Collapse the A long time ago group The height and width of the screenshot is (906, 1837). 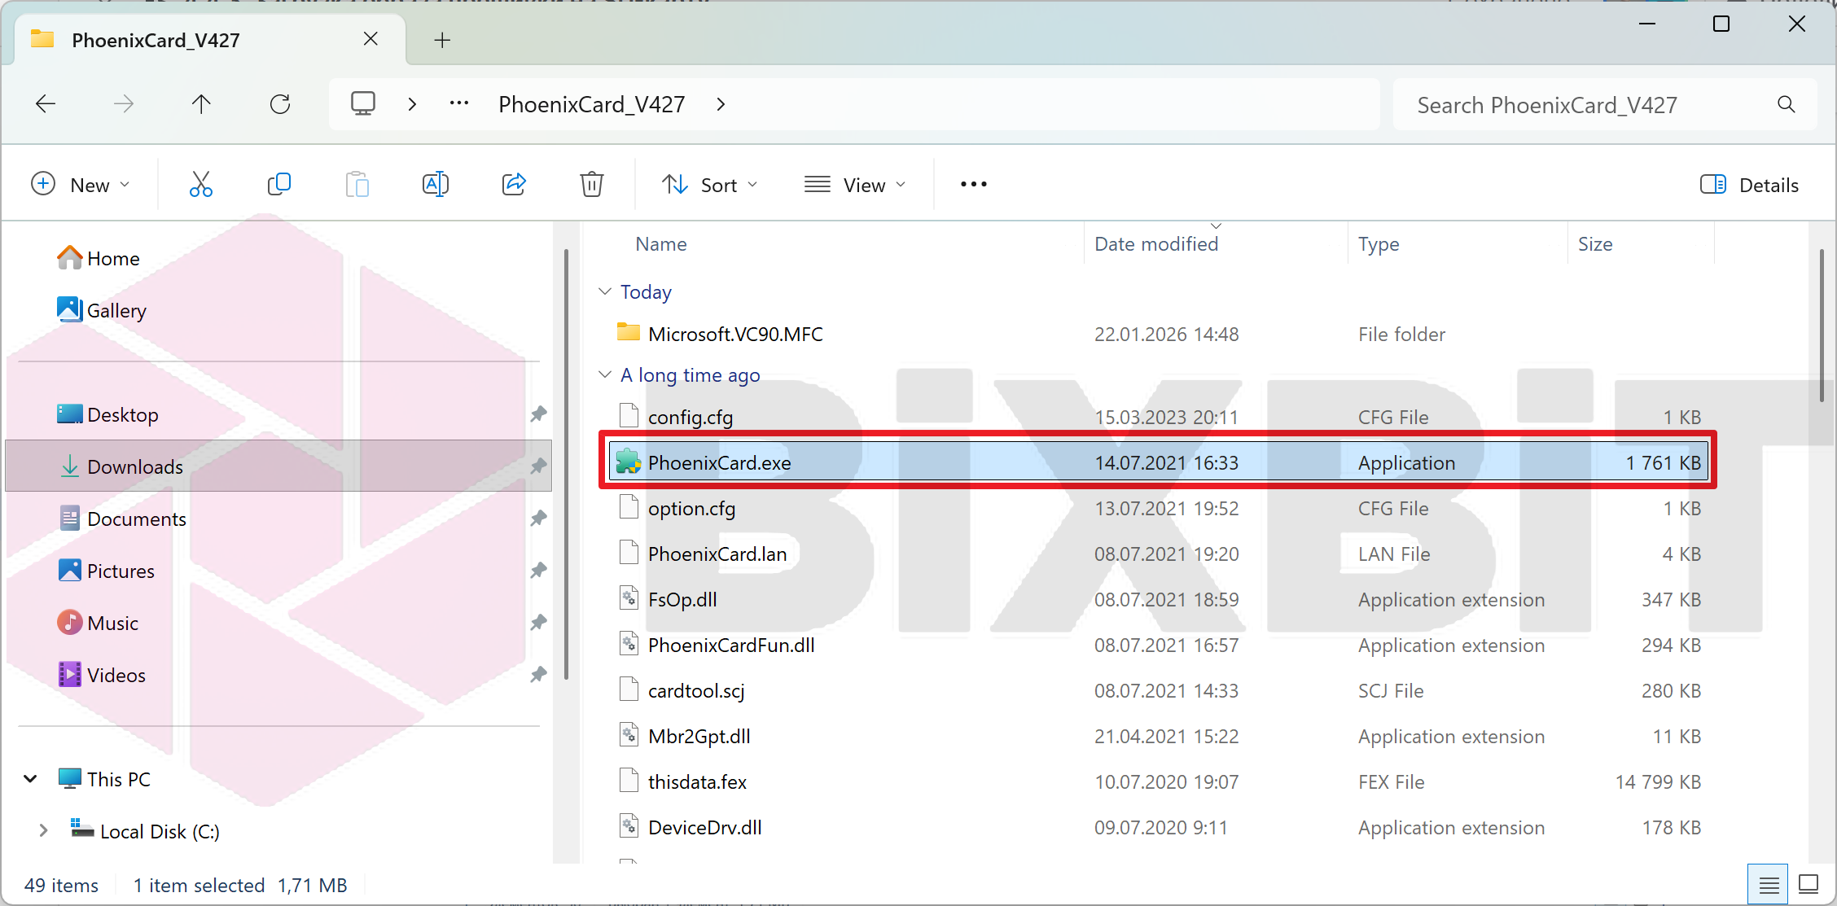click(x=605, y=374)
